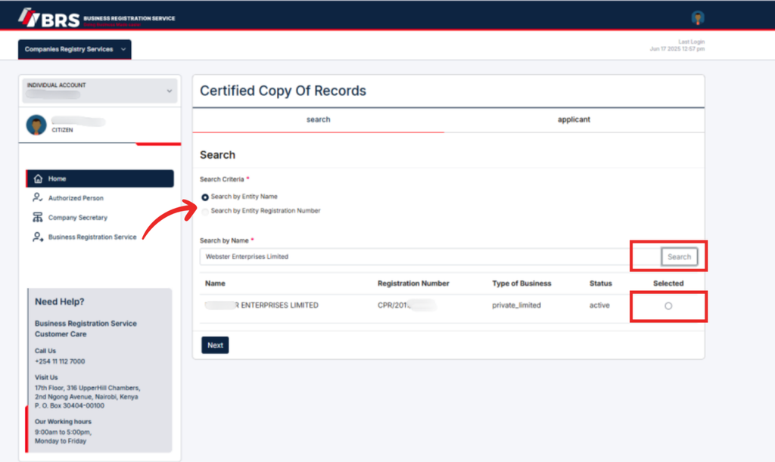Click the private_limited business type cell

coord(516,305)
